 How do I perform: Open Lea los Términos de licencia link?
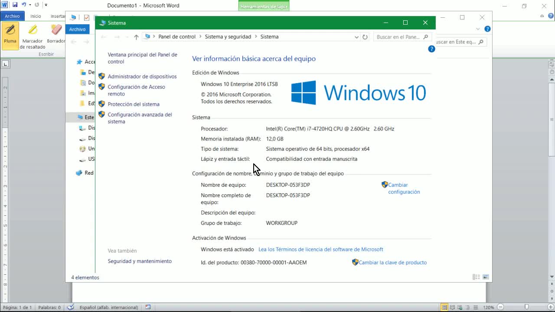click(x=321, y=249)
